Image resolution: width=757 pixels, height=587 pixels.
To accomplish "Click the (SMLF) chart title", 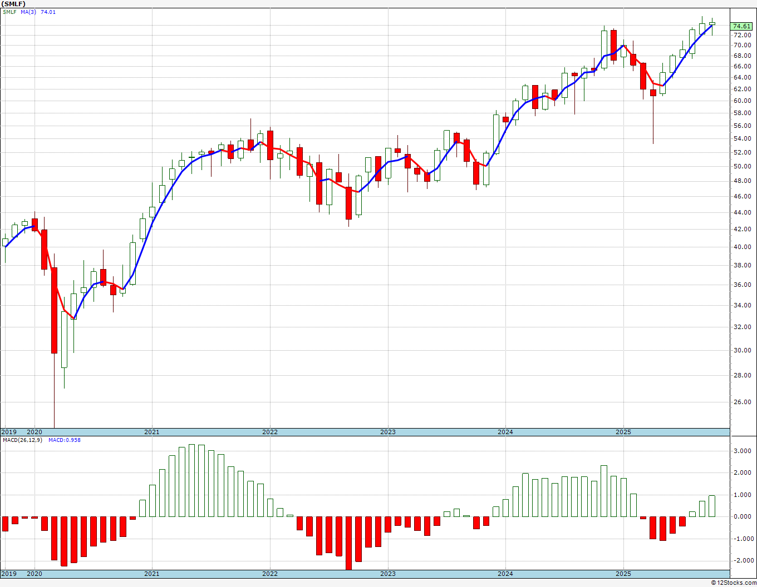I will (13, 4).
